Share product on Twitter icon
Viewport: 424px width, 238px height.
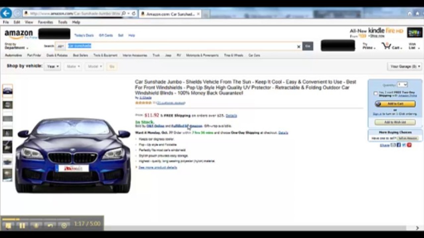click(x=404, y=145)
